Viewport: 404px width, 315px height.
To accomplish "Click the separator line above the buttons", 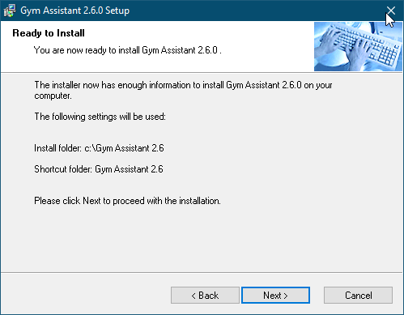I will 202,272.
